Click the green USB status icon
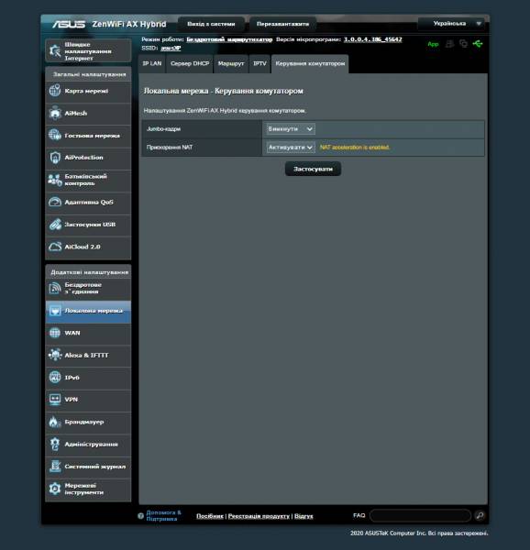The height and width of the screenshot is (550, 530). (x=478, y=44)
